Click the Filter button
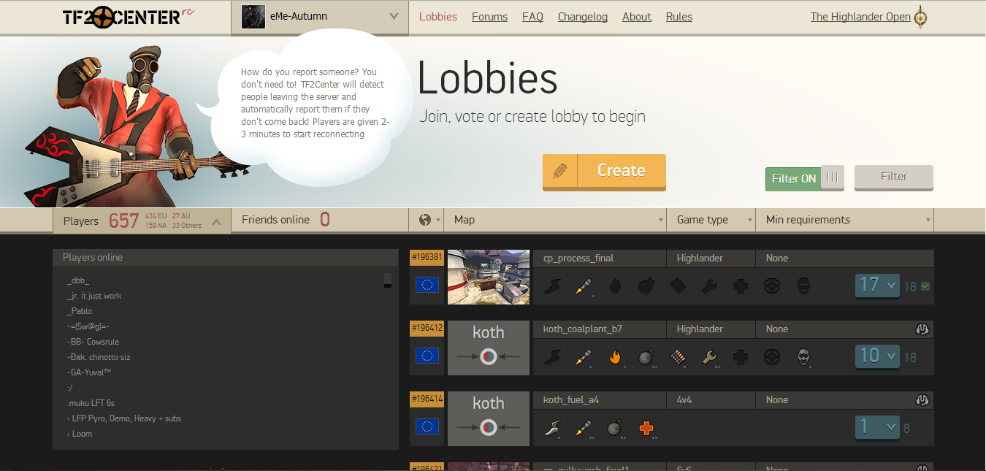Image resolution: width=986 pixels, height=471 pixels. point(894,177)
